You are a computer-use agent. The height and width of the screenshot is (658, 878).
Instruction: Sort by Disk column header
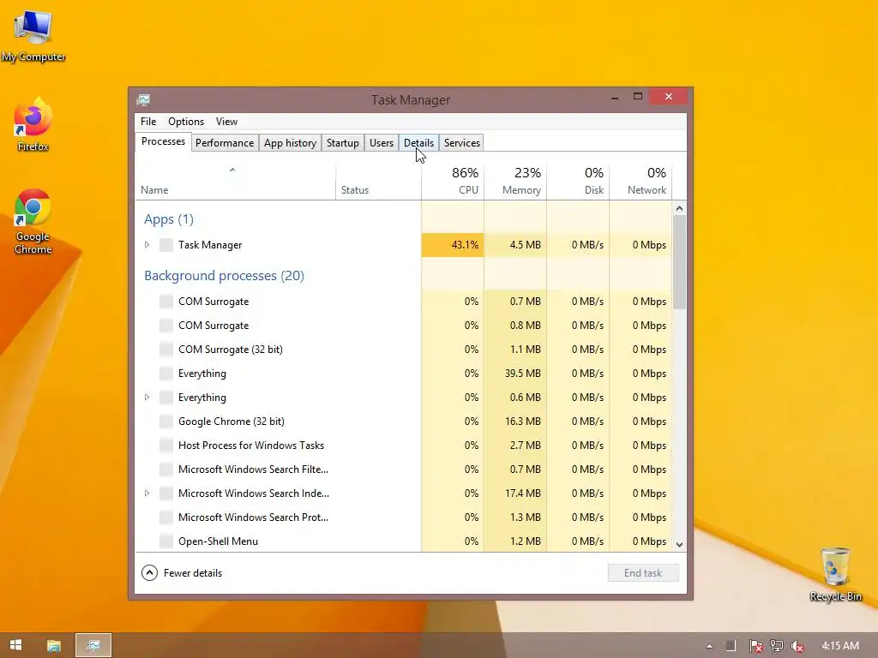(x=578, y=182)
